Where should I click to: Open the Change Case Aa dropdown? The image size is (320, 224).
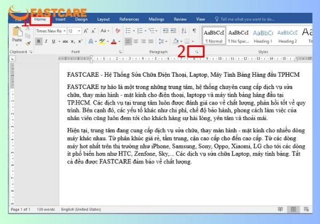point(105,31)
